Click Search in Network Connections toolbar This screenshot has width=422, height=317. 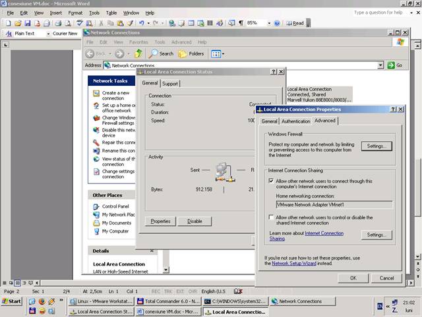162,53
